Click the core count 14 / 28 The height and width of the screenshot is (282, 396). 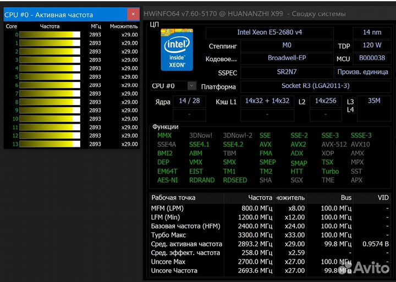tap(189, 101)
